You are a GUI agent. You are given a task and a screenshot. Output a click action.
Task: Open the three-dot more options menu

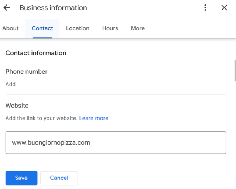pos(205,8)
